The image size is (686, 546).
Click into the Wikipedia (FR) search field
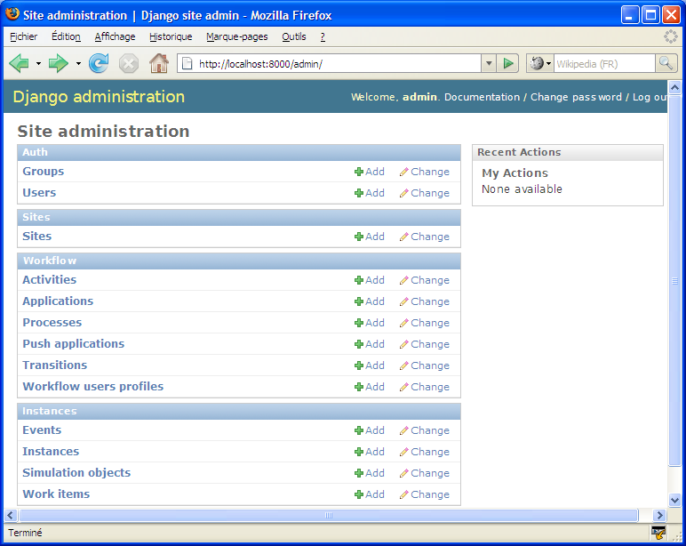tap(604, 64)
